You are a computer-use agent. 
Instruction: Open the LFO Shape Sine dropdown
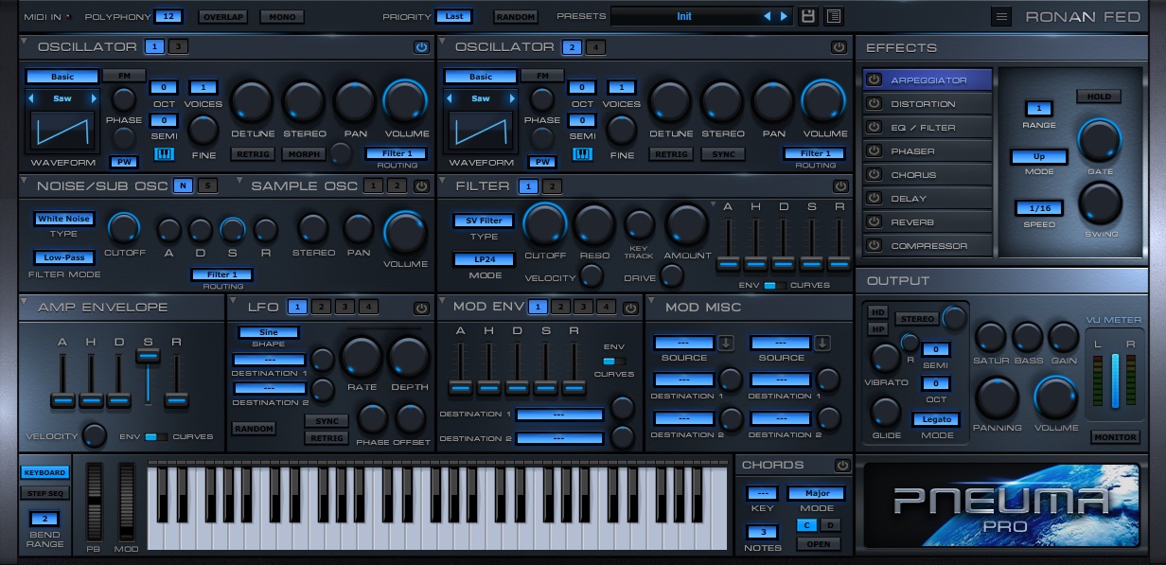click(x=268, y=332)
